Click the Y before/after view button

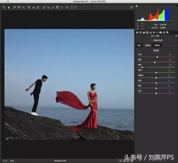pos(120,161)
